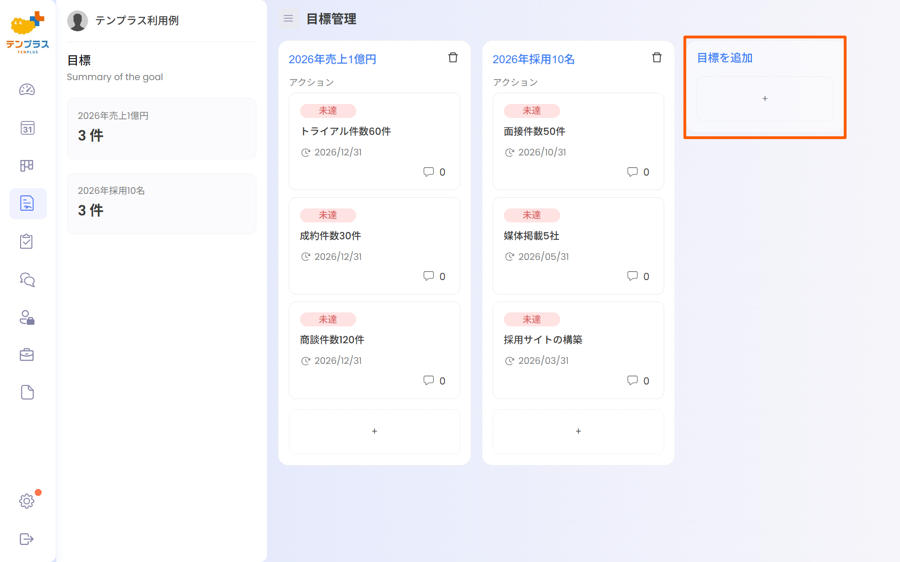The width and height of the screenshot is (900, 562).
Task: Click the Summary of the goal subtitle
Action: point(115,77)
